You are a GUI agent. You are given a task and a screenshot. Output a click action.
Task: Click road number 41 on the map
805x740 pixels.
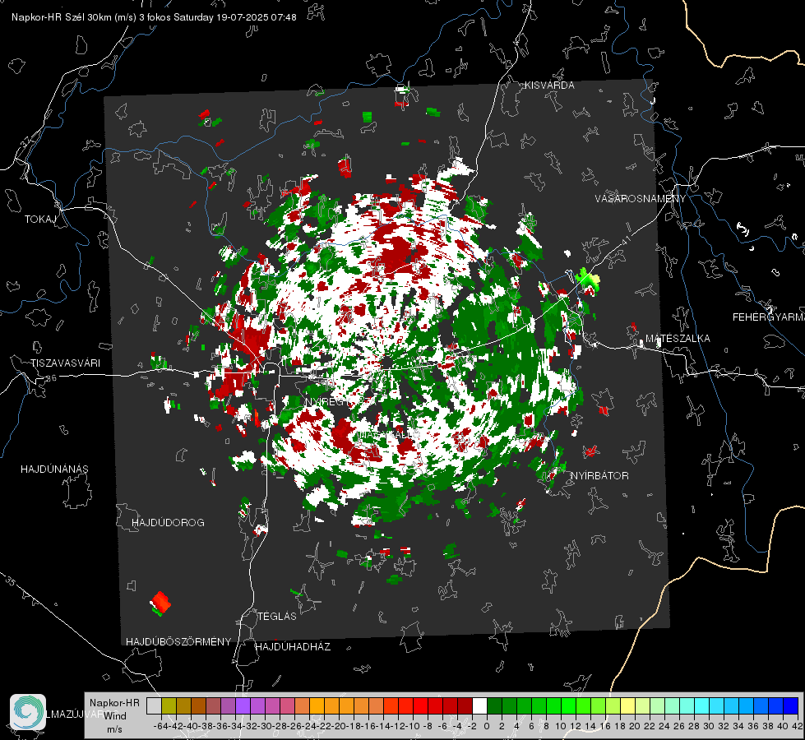pyautogui.click(x=624, y=239)
